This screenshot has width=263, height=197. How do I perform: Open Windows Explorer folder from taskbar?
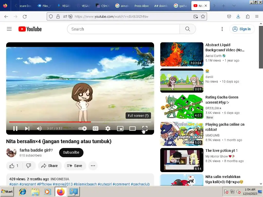pos(35,191)
